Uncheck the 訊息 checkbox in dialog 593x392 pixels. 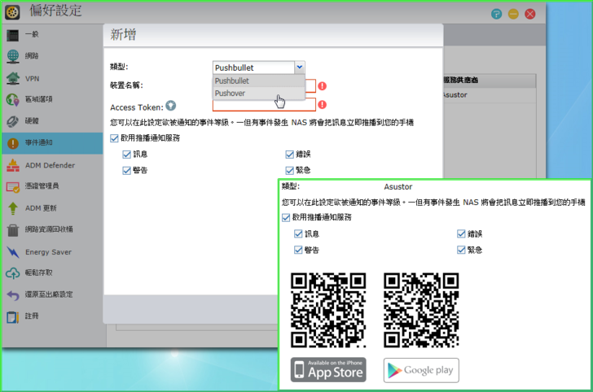point(126,154)
